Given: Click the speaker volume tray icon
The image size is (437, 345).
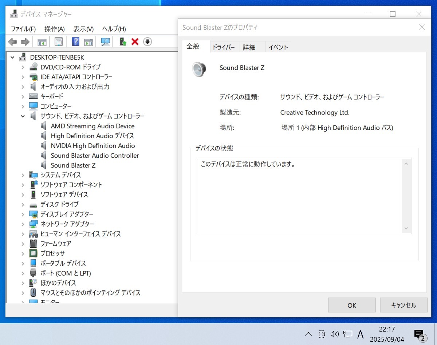Looking at the screenshot, I should point(334,334).
